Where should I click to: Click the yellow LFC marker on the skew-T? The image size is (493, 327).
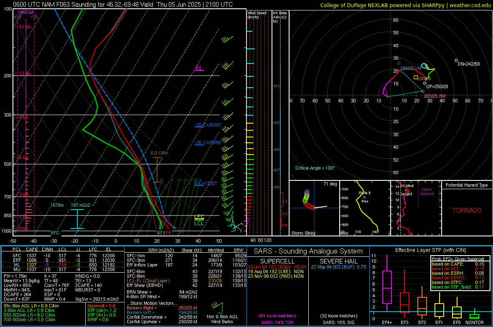(199, 217)
